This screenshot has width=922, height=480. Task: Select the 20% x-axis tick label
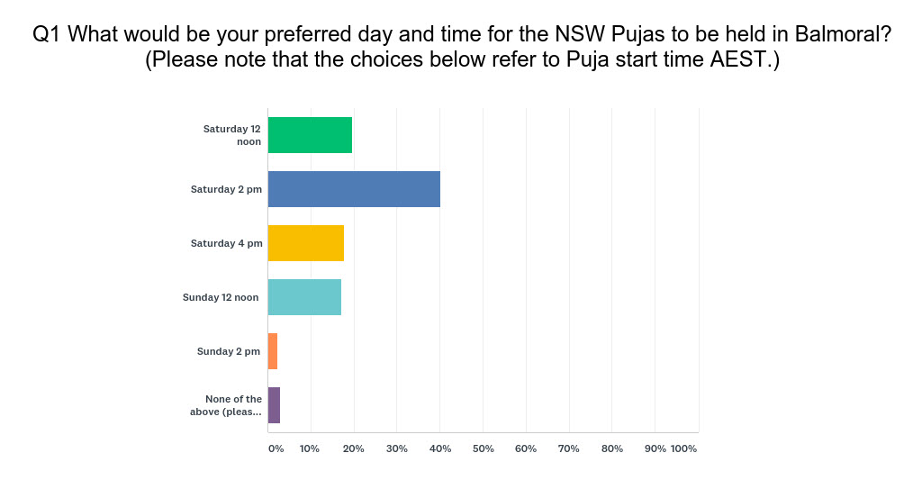[x=354, y=448]
